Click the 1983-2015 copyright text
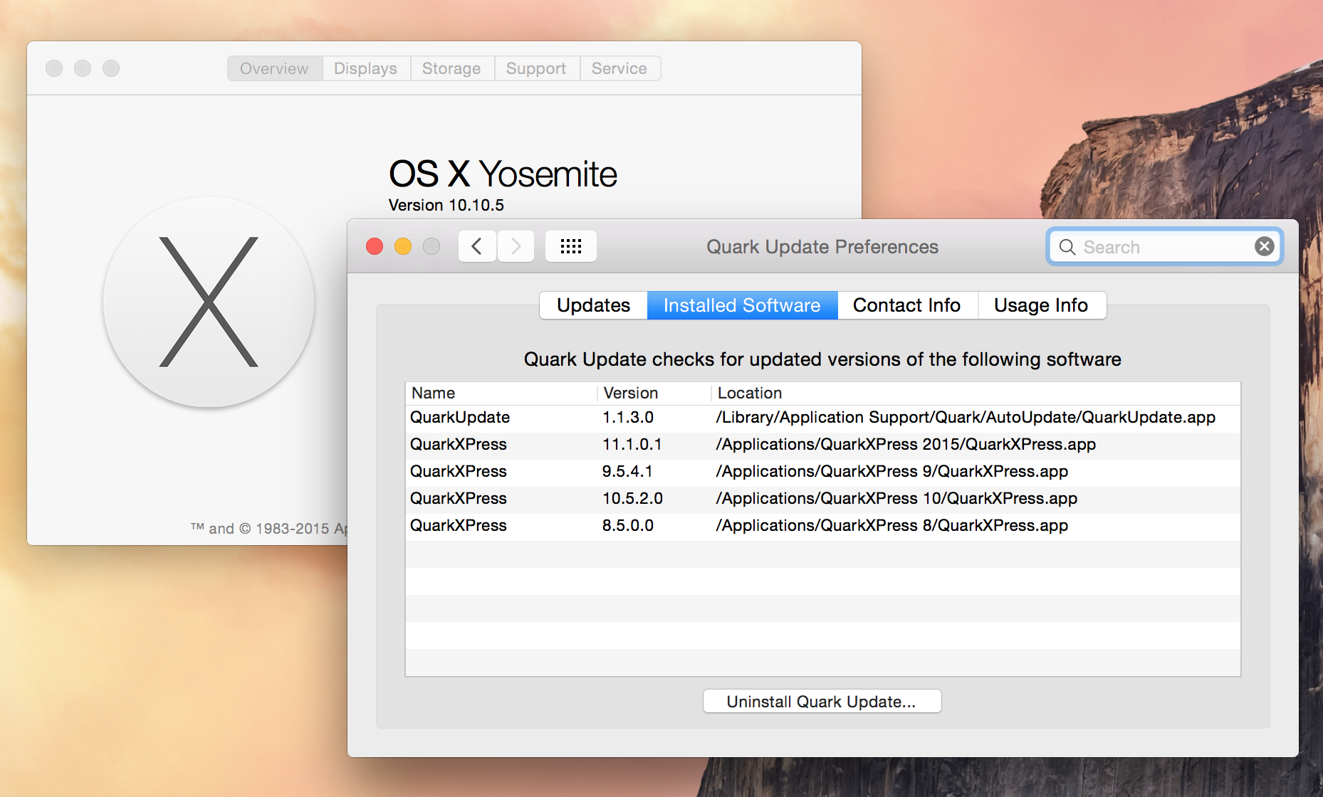This screenshot has height=797, width=1323. pyautogui.click(x=269, y=529)
